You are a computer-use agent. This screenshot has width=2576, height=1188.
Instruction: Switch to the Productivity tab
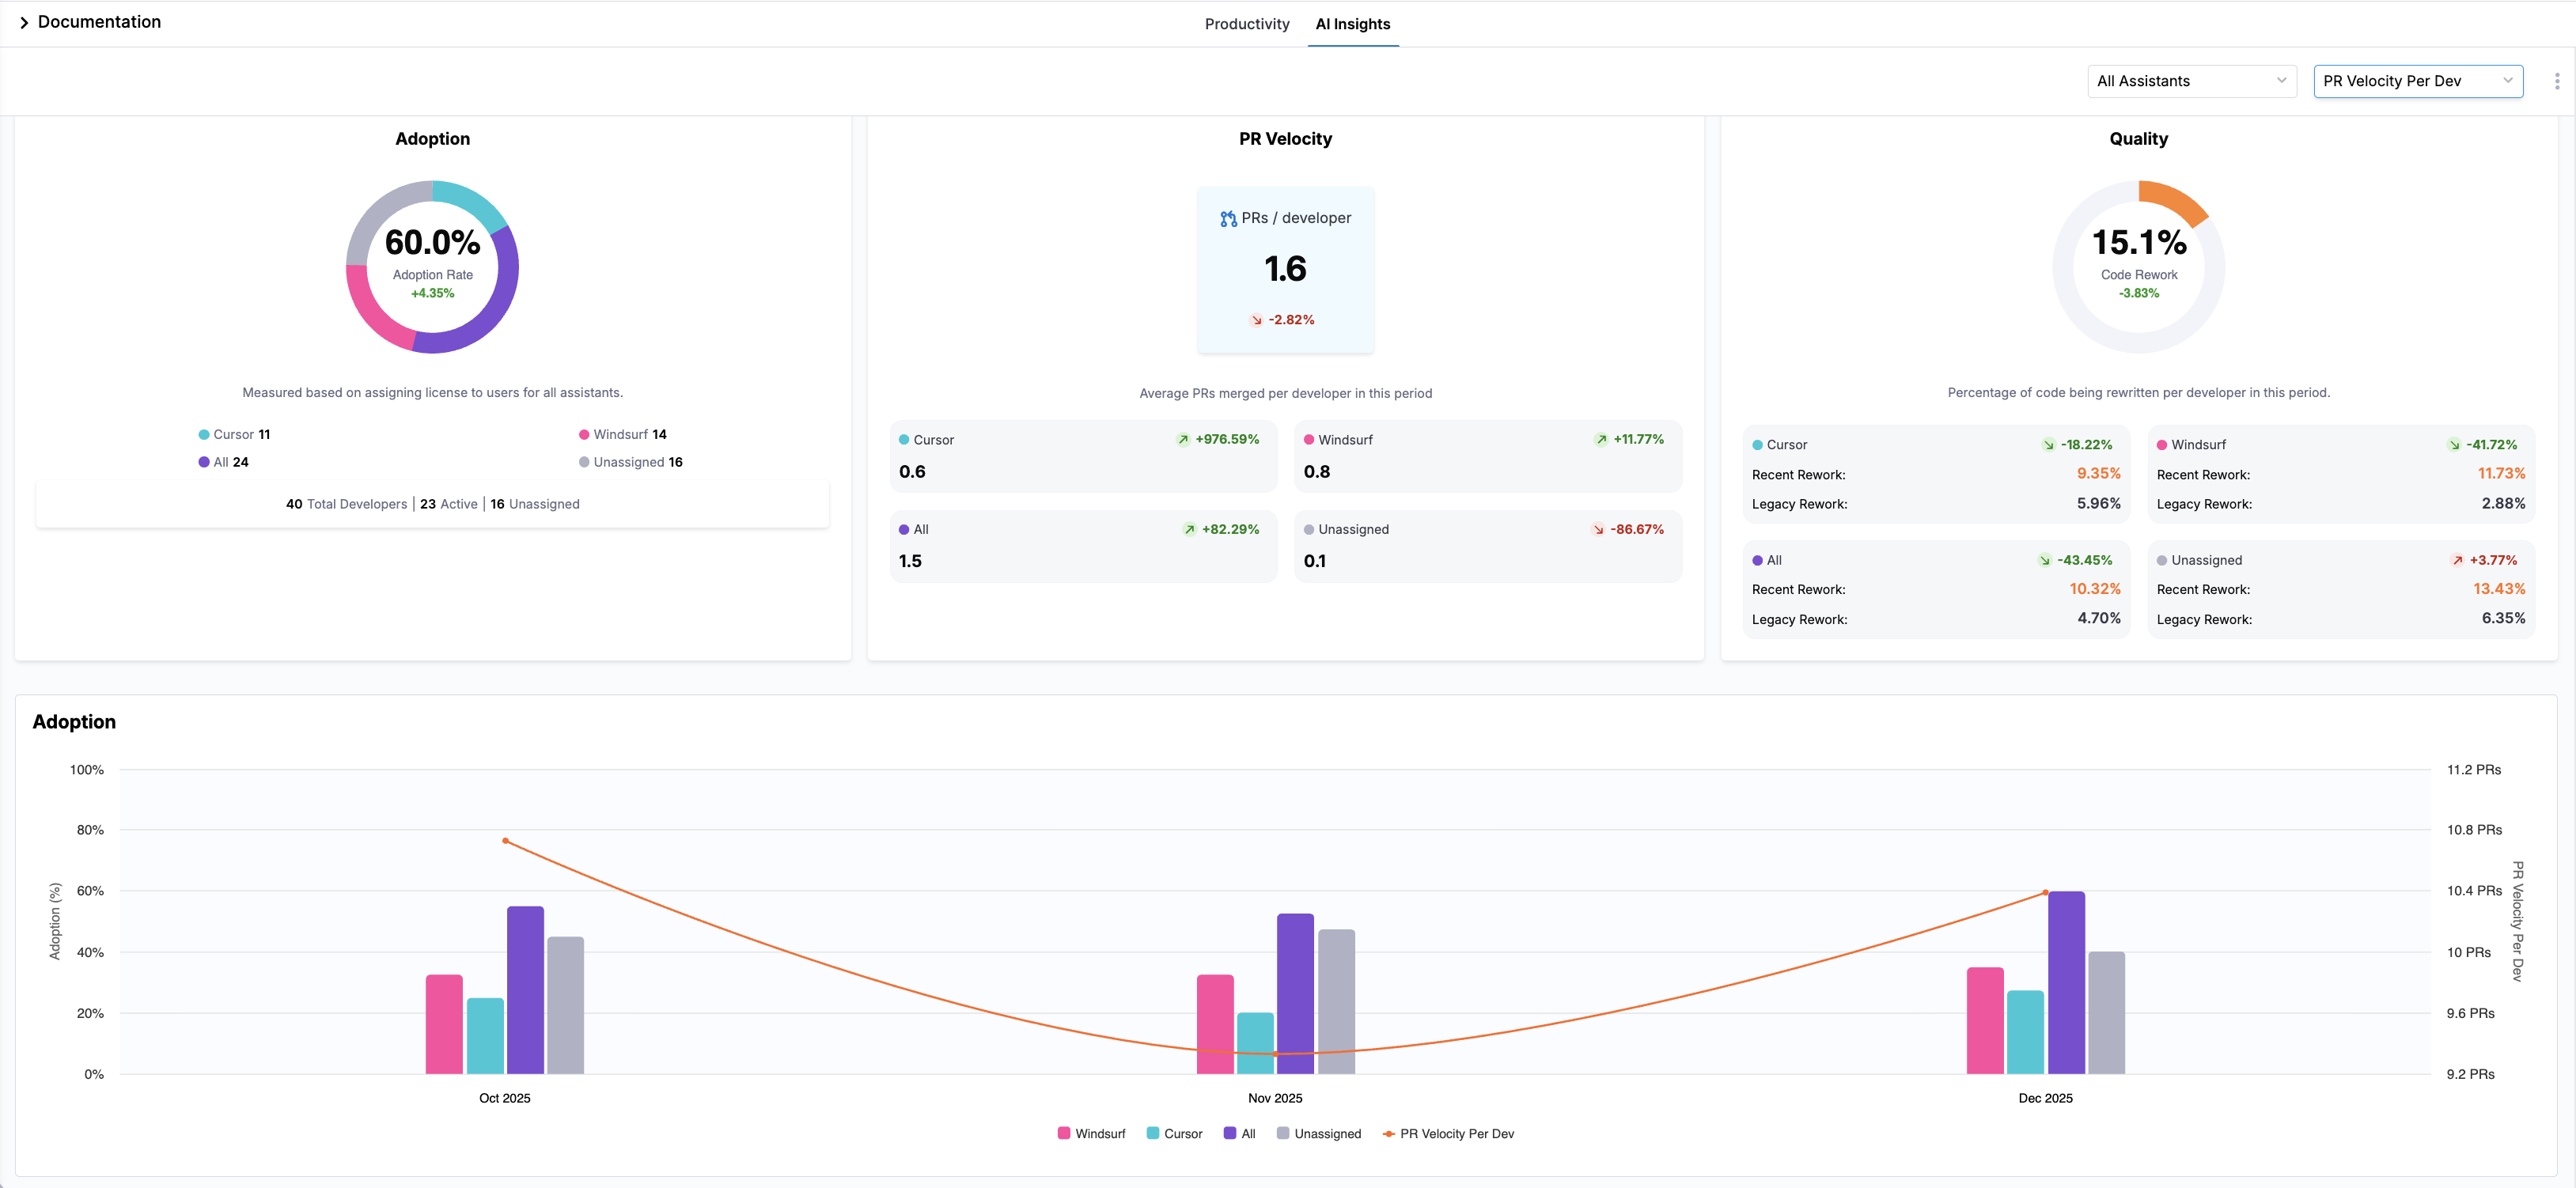point(1246,24)
